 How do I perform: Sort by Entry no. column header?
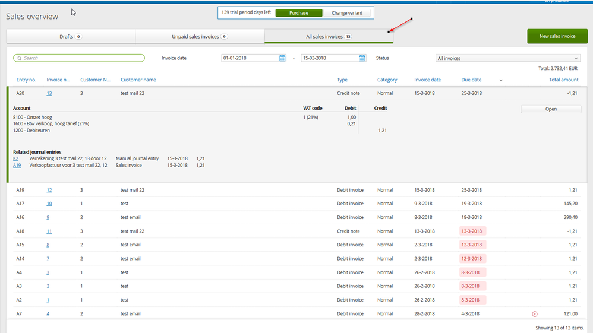tap(26, 80)
